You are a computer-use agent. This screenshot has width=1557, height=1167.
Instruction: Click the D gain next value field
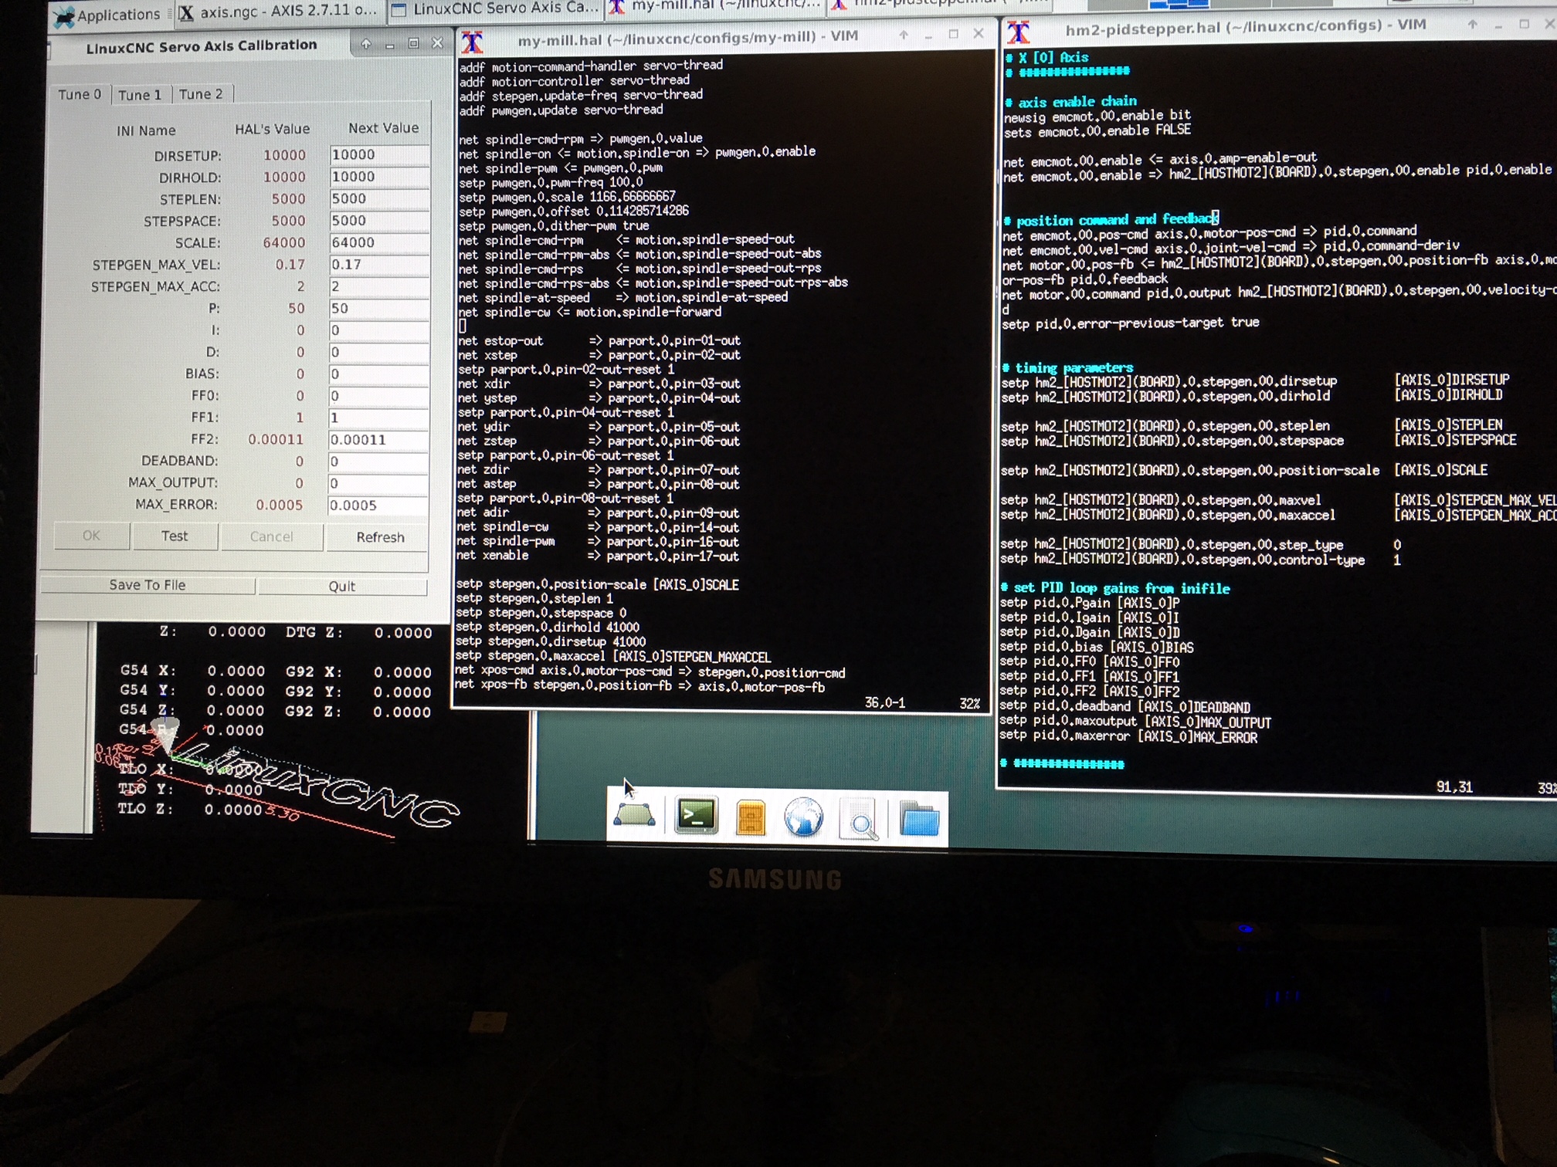(378, 352)
